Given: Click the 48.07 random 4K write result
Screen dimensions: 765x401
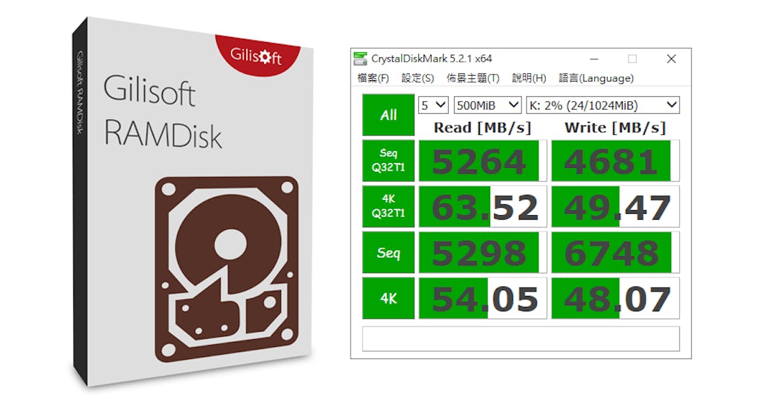Looking at the screenshot, I should point(613,298).
